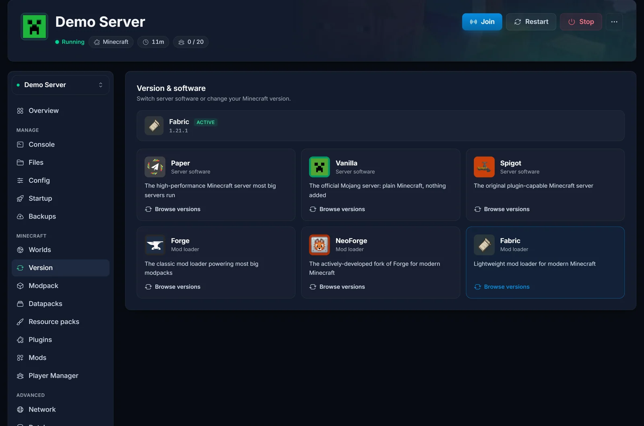Browse versions for Vanilla
This screenshot has width=644, height=426.
(x=337, y=209)
